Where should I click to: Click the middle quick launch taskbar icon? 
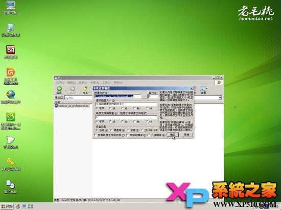[24, 206]
